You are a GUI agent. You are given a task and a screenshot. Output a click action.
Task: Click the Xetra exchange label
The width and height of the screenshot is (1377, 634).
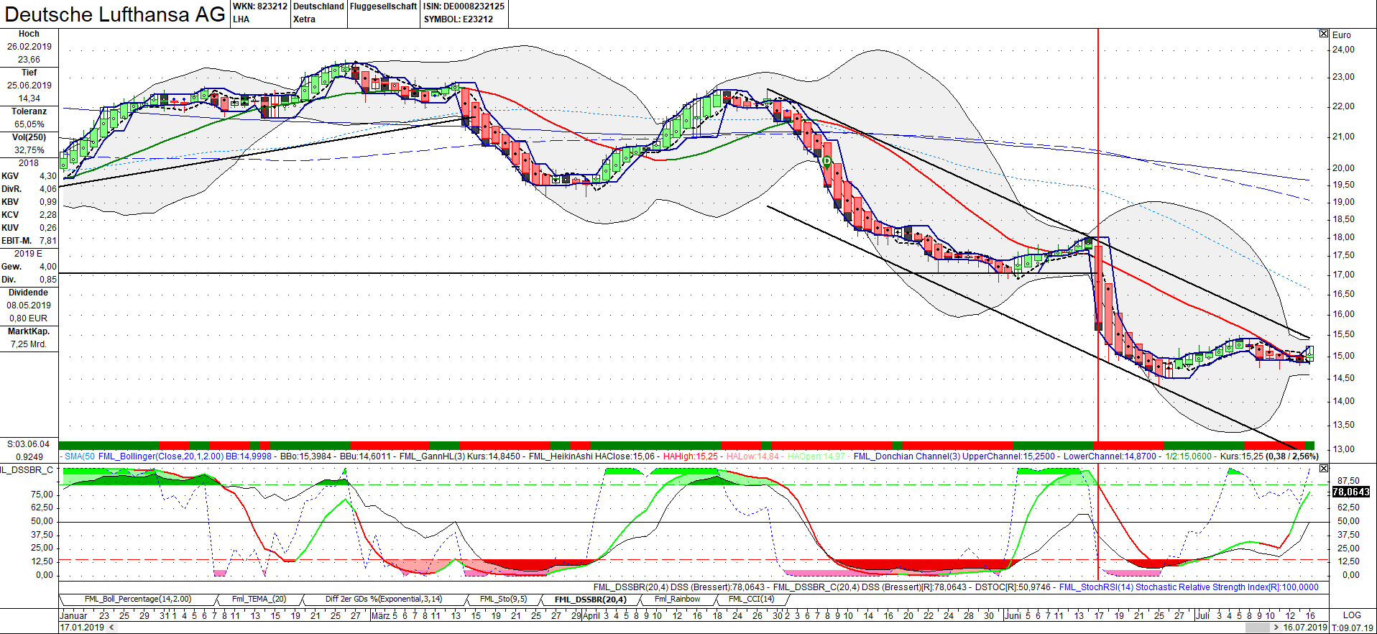(x=304, y=19)
